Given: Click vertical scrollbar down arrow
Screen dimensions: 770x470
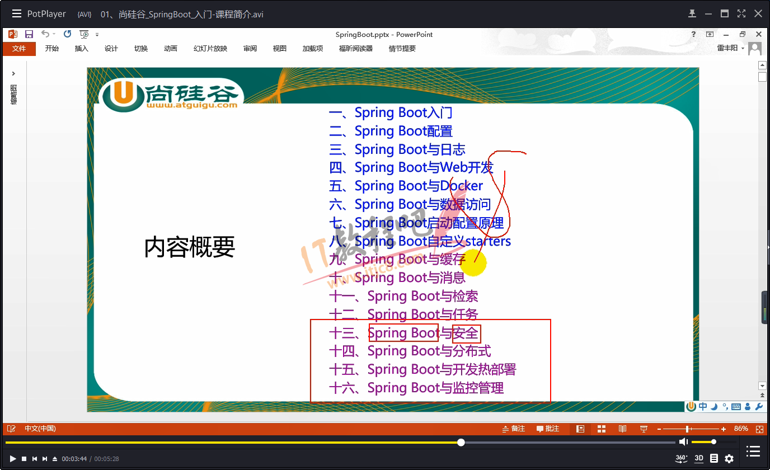Looking at the screenshot, I should (x=762, y=386).
